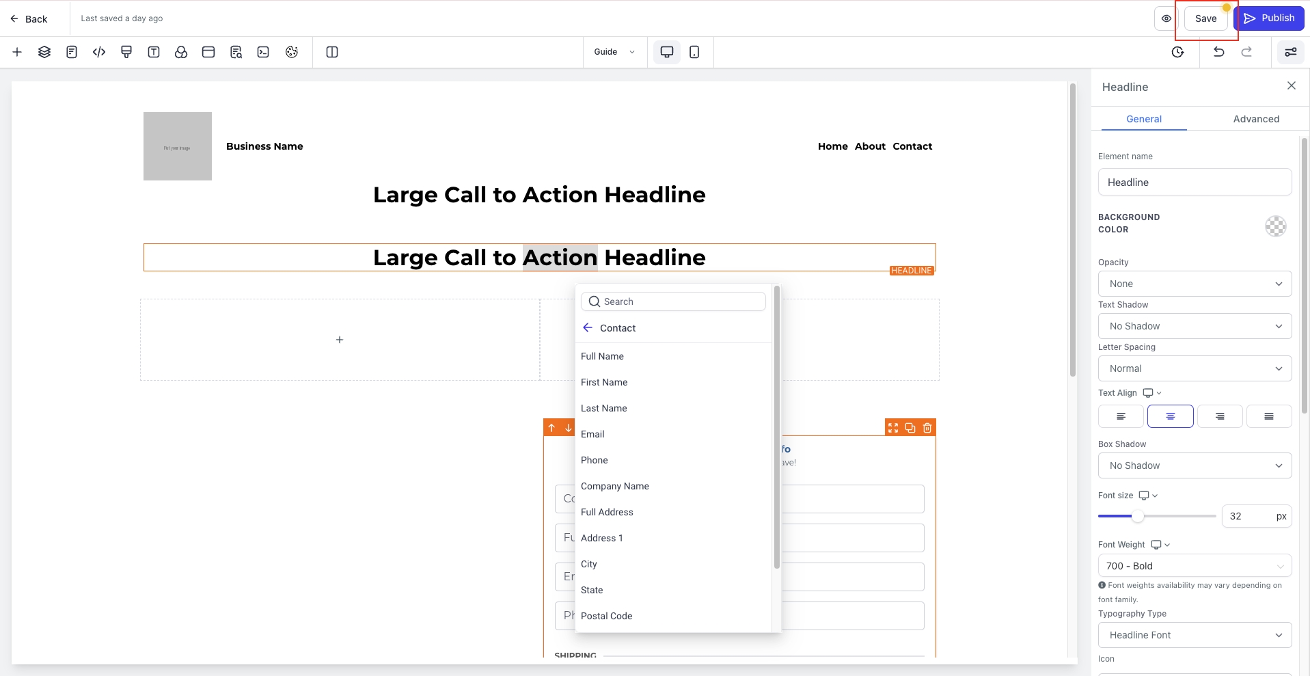Open the cookie consent settings icon
This screenshot has width=1310, height=676.
[292, 52]
